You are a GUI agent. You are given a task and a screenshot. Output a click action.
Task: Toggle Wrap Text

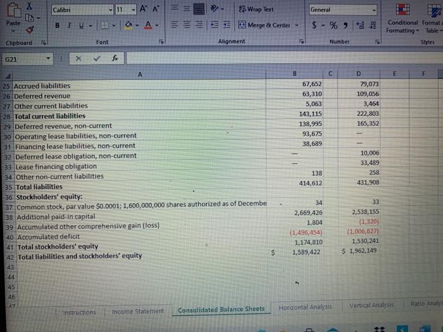pyautogui.click(x=256, y=9)
